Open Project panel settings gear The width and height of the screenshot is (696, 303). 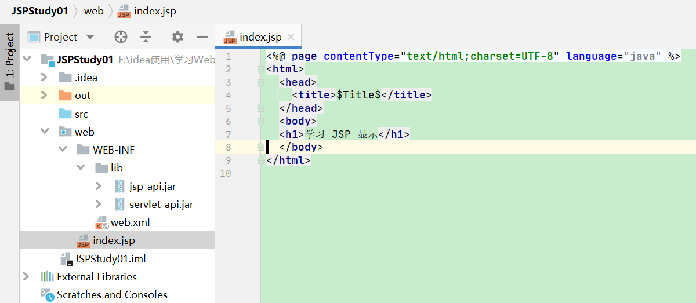click(177, 37)
